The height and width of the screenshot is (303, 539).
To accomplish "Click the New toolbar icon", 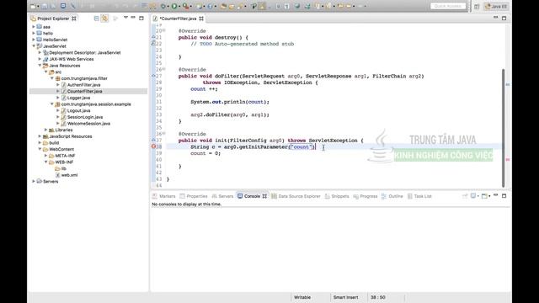I will (x=33, y=6).
